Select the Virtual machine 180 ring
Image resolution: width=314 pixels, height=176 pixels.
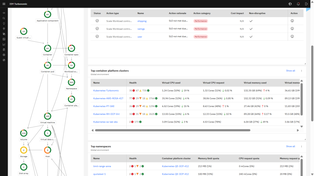48,116
